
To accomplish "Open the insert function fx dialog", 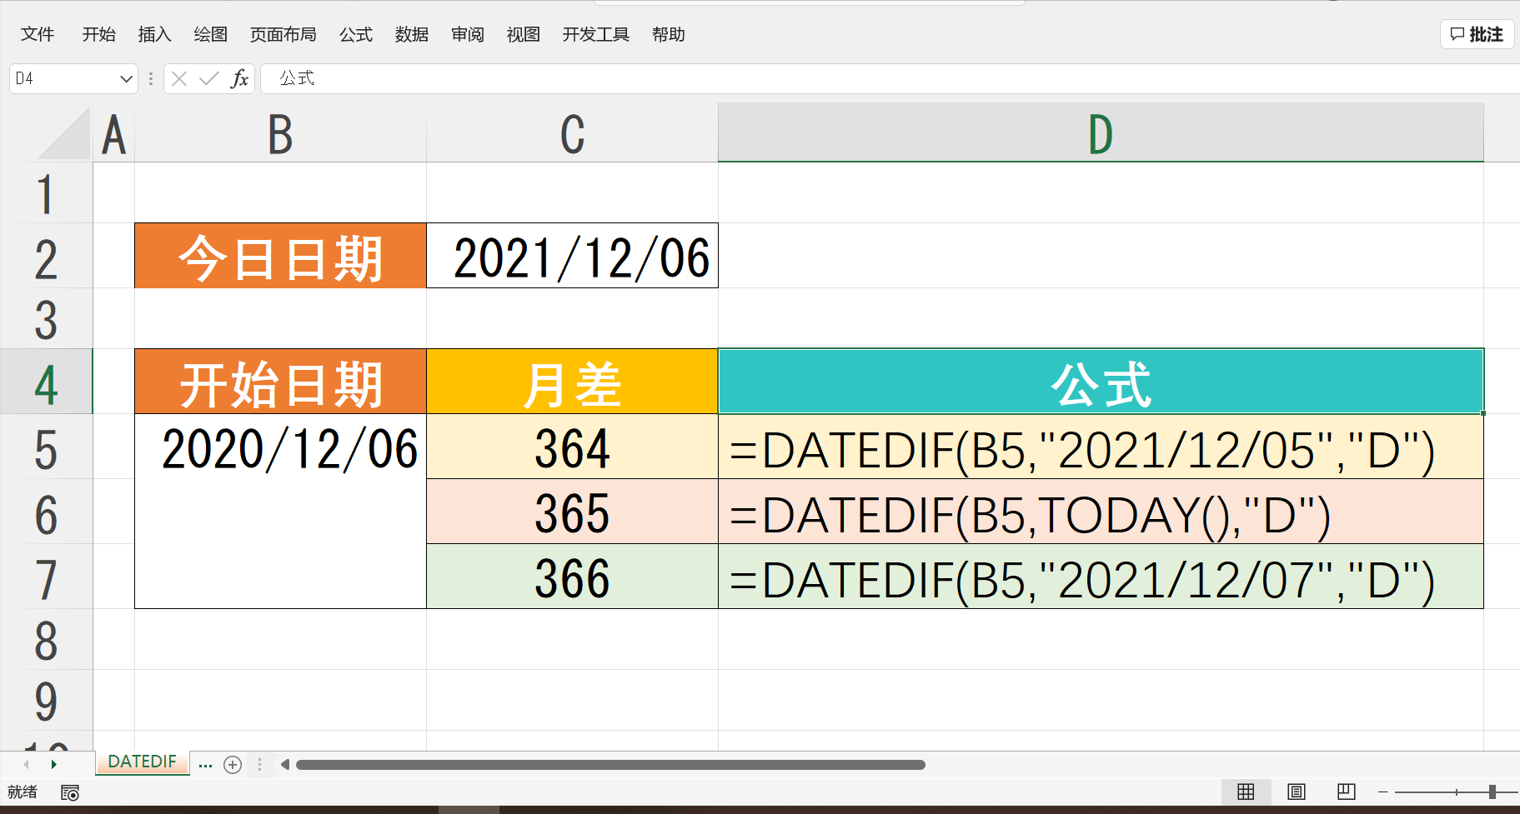I will (x=239, y=79).
